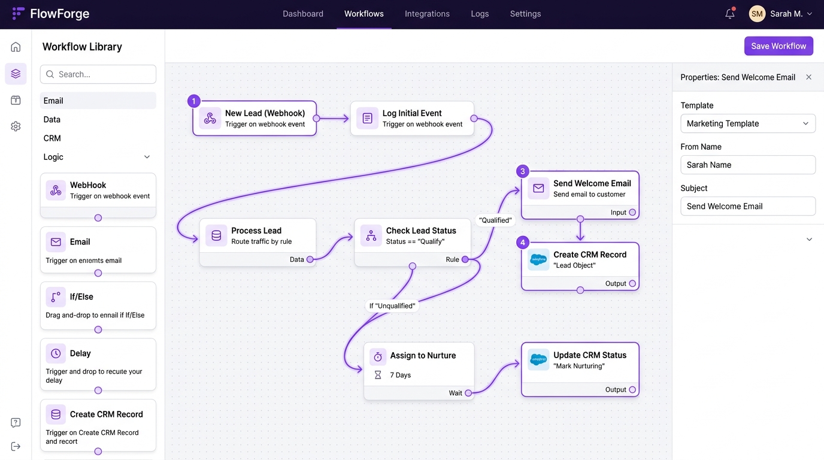Click the Log Initial Event node icon
The height and width of the screenshot is (460, 824).
click(367, 118)
